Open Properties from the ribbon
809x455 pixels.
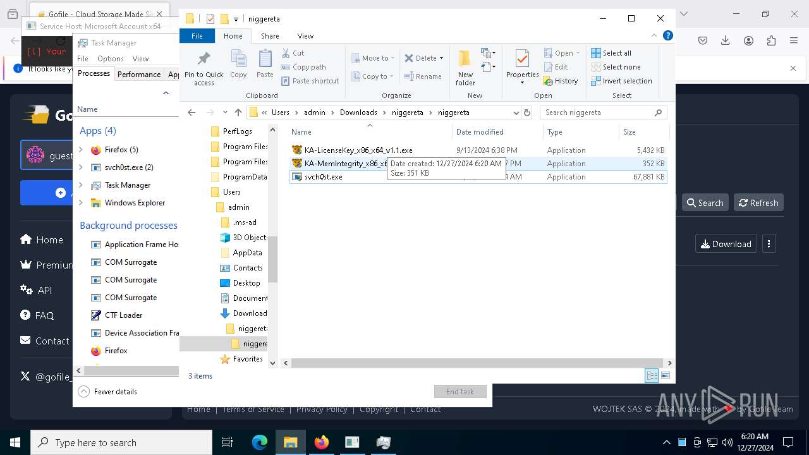click(522, 68)
